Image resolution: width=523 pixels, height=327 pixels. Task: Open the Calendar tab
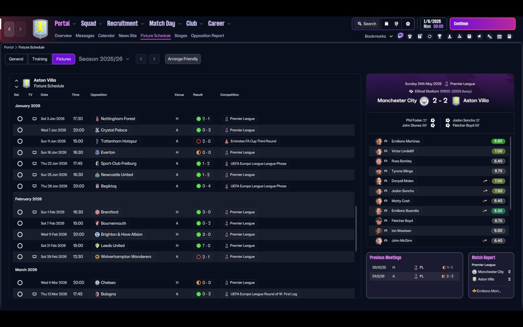click(x=106, y=36)
